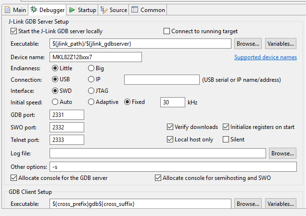Click the Device name text field
This screenshot has height=216, width=306.
click(95, 57)
